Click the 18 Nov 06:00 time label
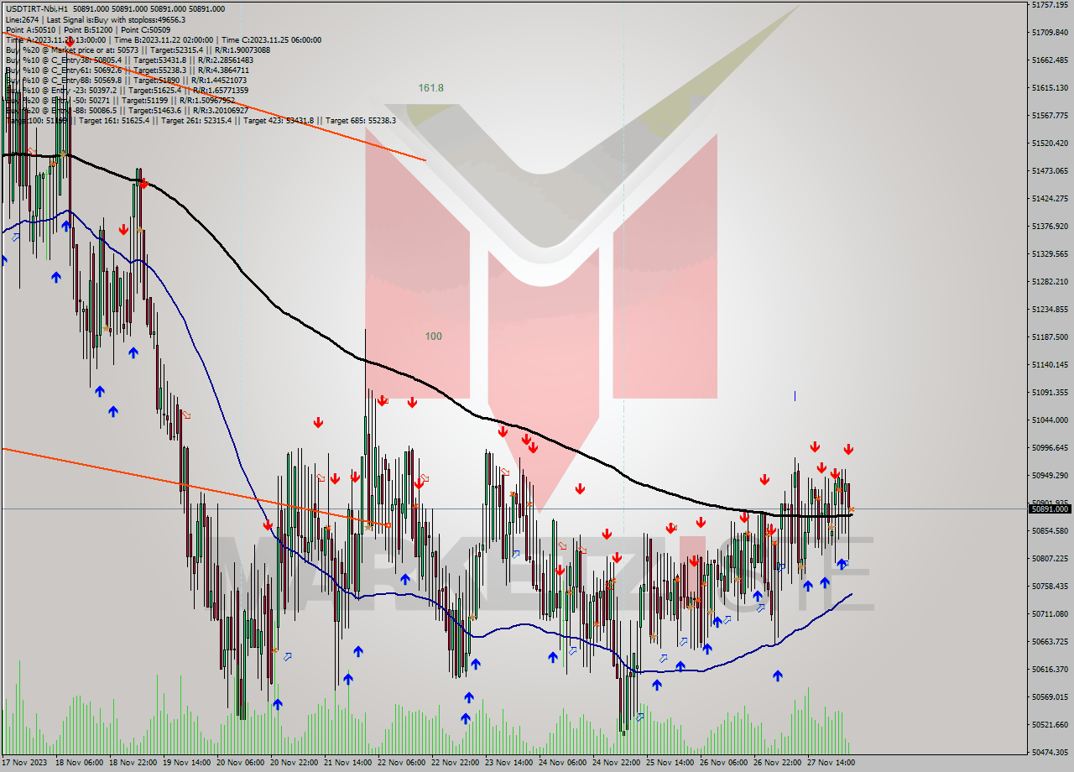The image size is (1074, 772). [80, 763]
